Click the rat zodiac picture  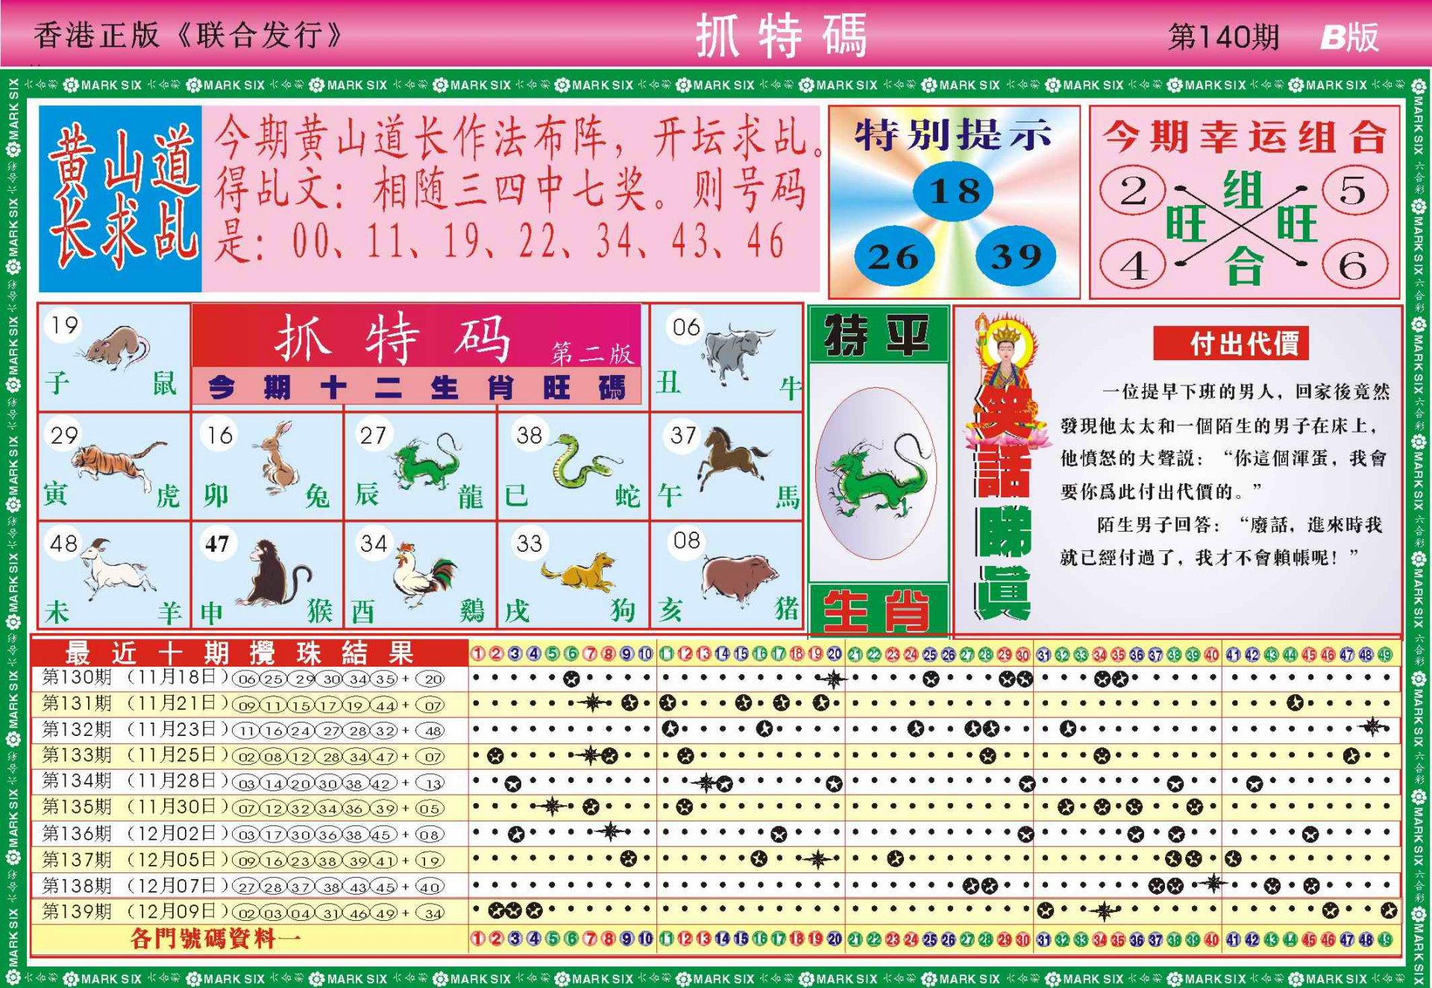117,347
